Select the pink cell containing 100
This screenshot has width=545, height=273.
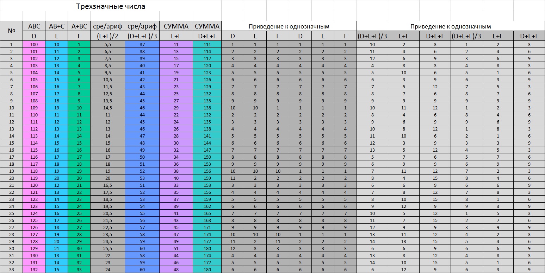pyautogui.click(x=34, y=45)
